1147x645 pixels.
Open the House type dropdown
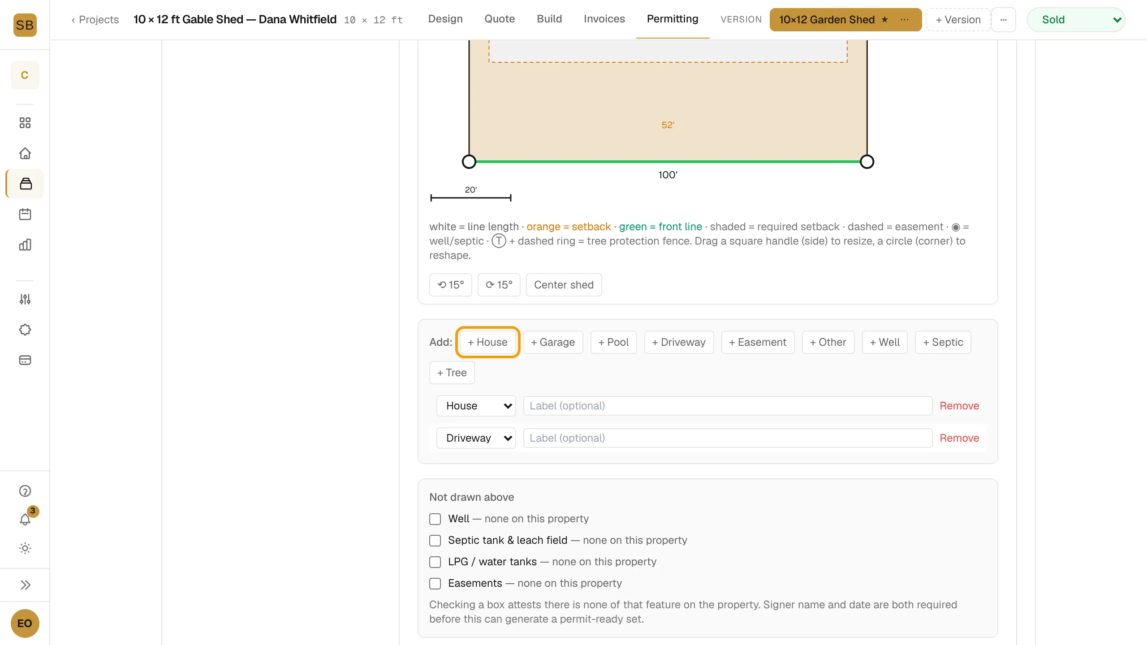(476, 406)
